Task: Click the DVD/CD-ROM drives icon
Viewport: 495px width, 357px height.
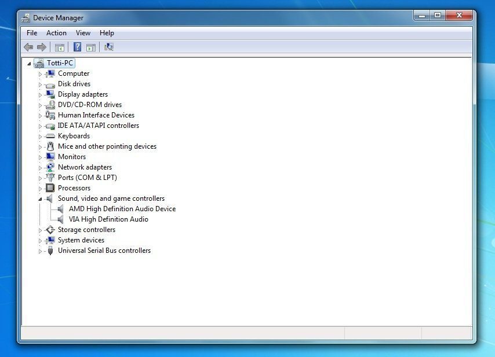Action: click(50, 105)
